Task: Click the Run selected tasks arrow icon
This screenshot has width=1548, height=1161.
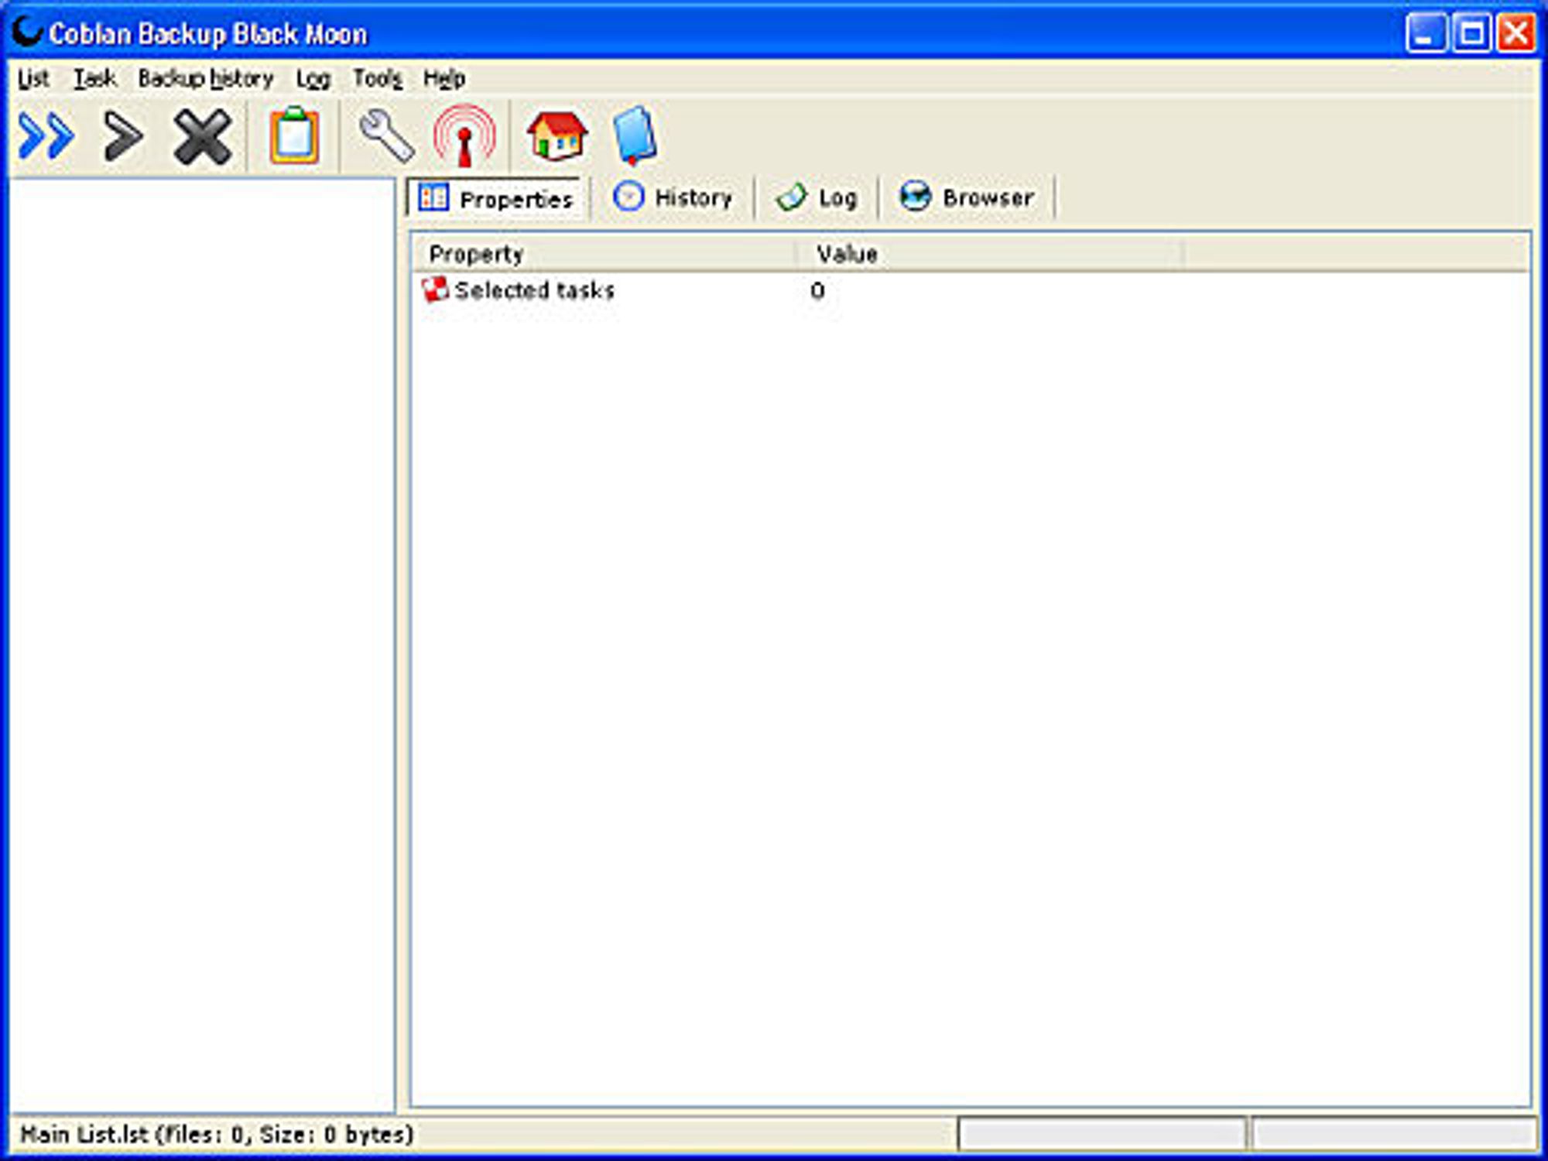Action: 123,136
